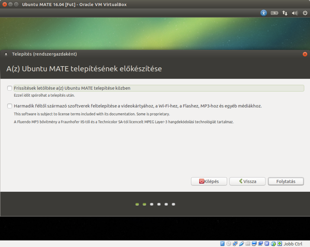Check the third-party software installation option
This screenshot has width=310, height=247.
tap(9, 106)
